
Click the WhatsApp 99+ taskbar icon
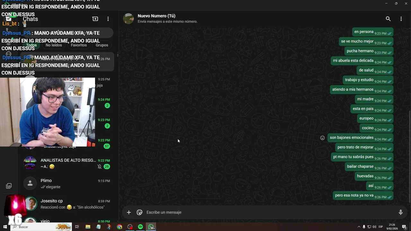click(151, 227)
